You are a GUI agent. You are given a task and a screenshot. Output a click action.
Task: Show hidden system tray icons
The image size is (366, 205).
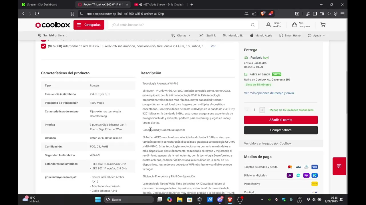pos(262,200)
